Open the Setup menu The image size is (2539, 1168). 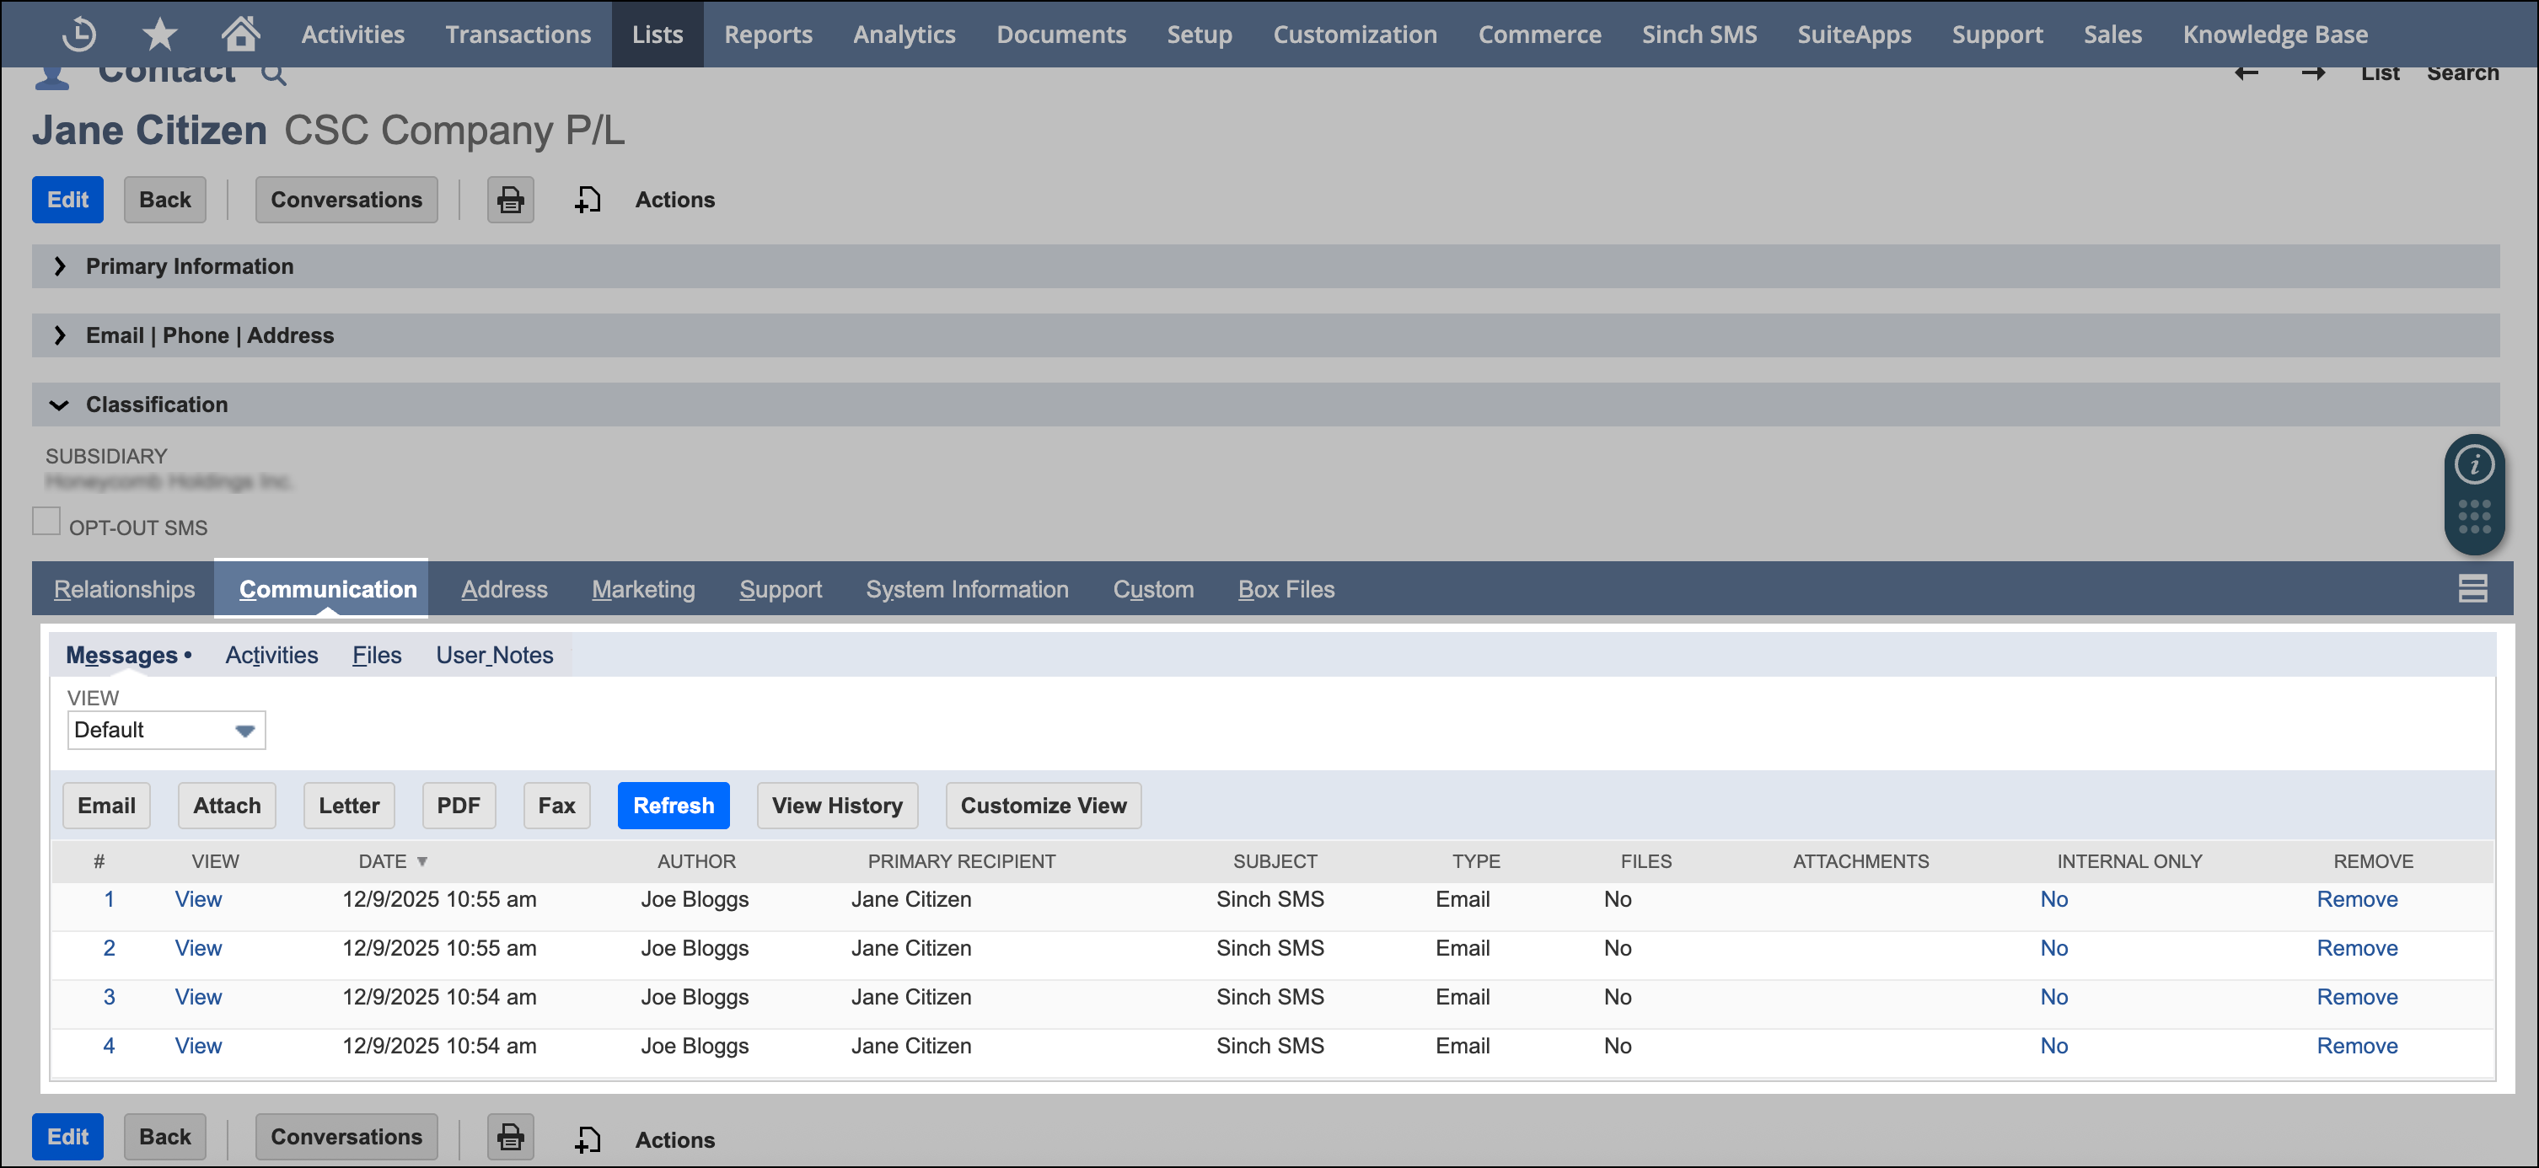tap(1200, 35)
